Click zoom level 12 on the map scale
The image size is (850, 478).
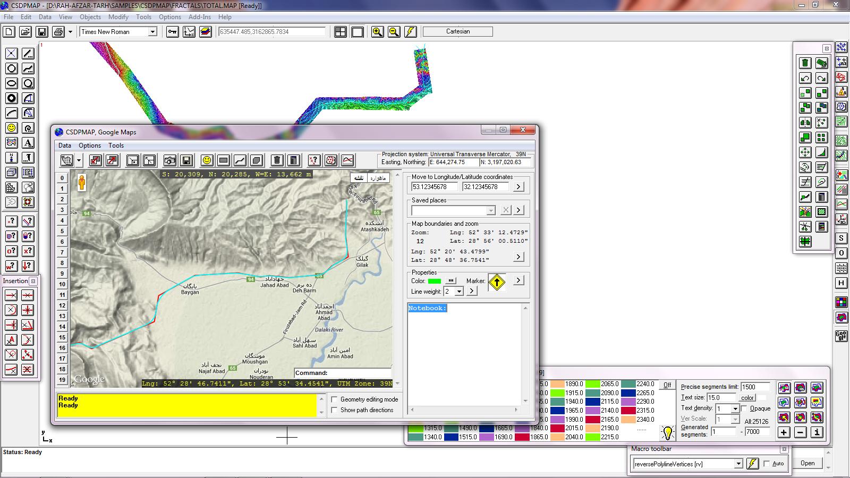(62, 305)
